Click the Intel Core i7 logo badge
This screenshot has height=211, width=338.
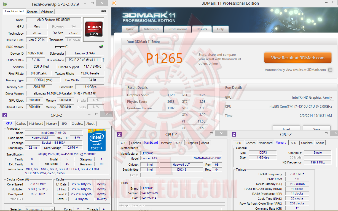point(97,140)
